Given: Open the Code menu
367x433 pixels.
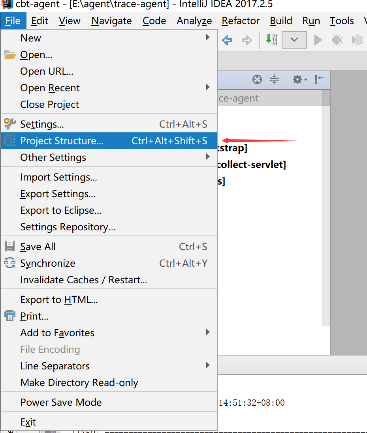Looking at the screenshot, I should 154,21.
